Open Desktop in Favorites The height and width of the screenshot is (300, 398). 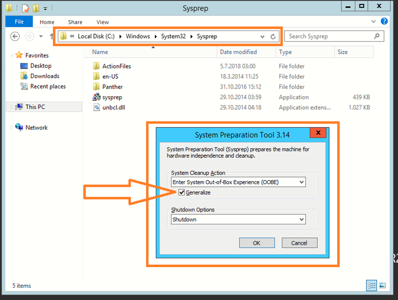(41, 66)
